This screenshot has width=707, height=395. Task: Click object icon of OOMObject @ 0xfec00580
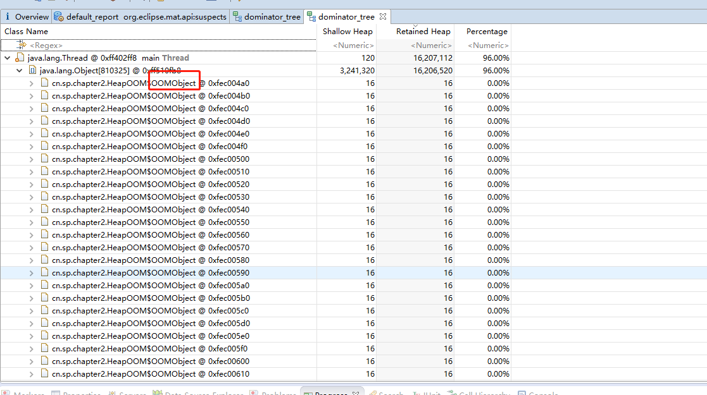click(44, 259)
